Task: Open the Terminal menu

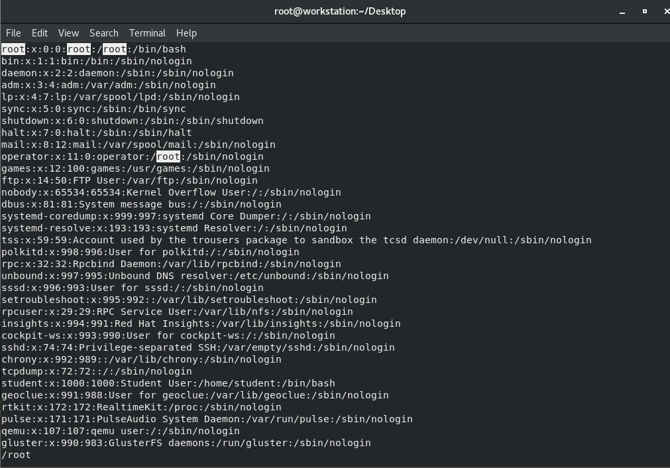Action: click(147, 33)
